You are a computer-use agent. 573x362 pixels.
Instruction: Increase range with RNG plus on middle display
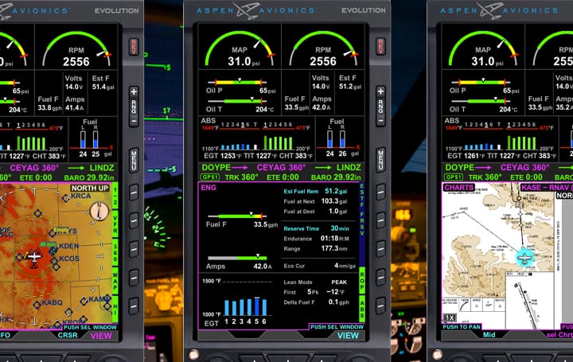[380, 91]
